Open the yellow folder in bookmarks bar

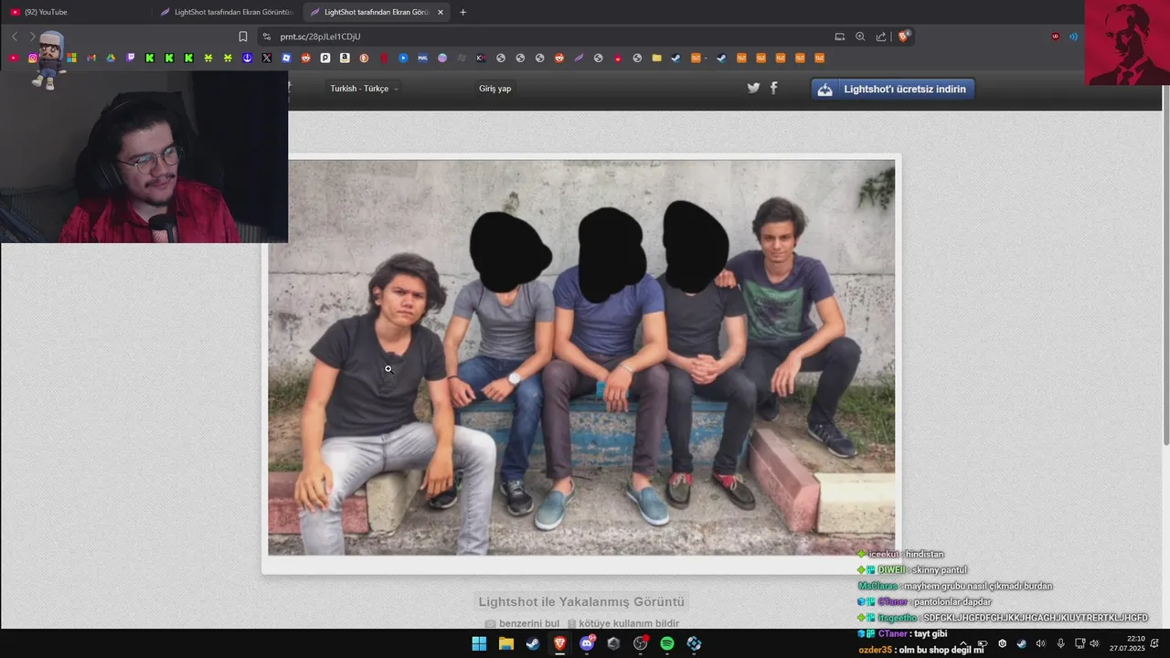tap(656, 58)
